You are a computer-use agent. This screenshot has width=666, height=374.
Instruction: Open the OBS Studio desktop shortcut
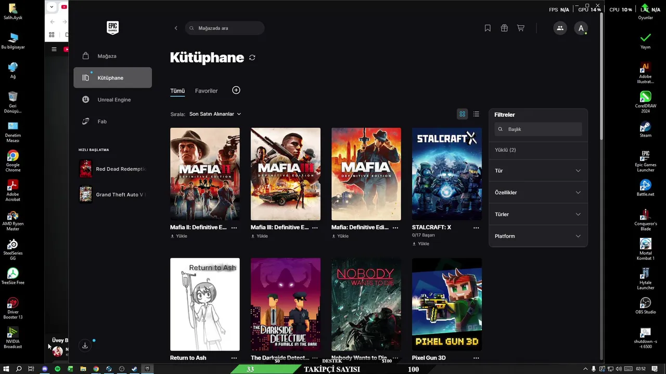point(646,305)
